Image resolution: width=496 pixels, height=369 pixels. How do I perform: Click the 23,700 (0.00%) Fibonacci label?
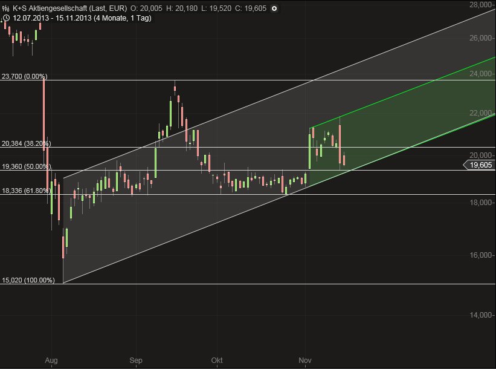pos(25,76)
